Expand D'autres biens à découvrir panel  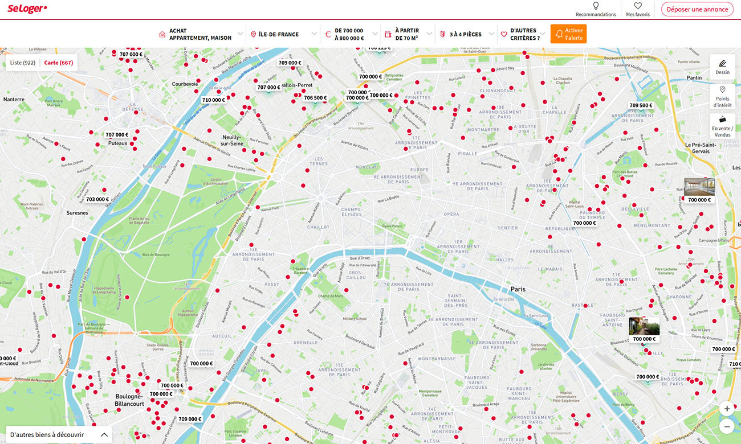coord(59,434)
